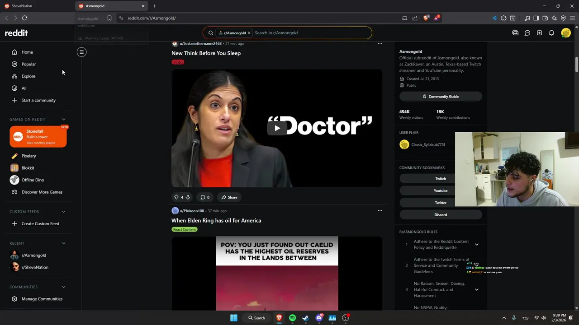Expand rule 1 Reddit Content Policy
Image resolution: width=579 pixels, height=325 pixels.
coord(477,245)
